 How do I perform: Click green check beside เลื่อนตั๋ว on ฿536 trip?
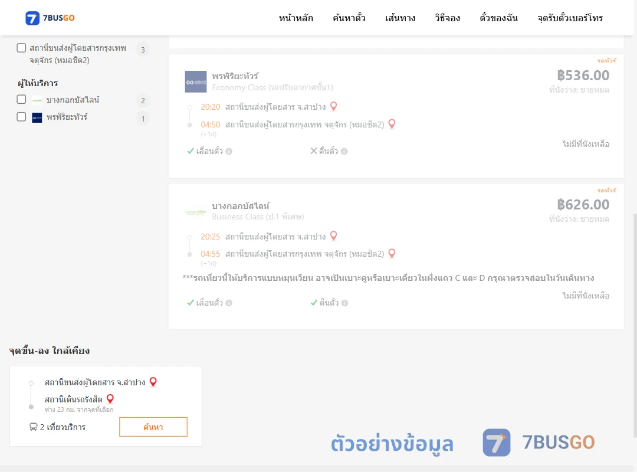click(x=190, y=151)
